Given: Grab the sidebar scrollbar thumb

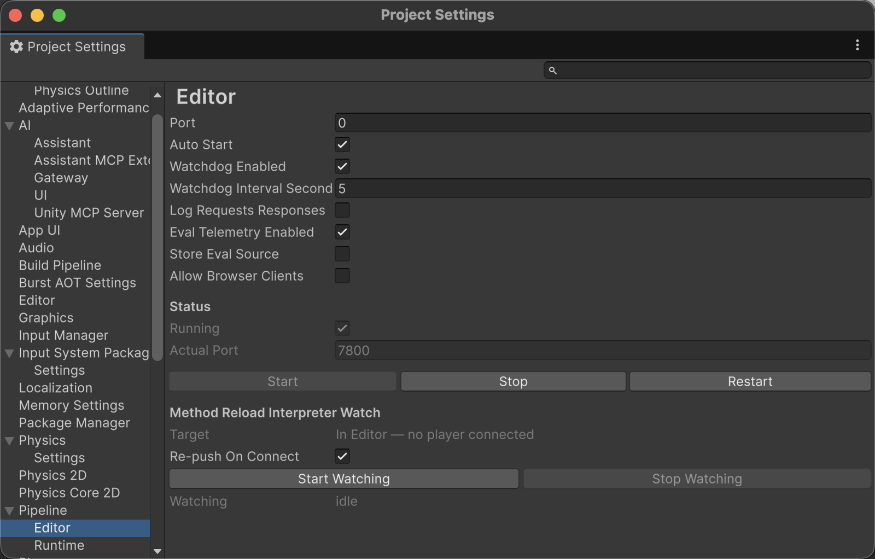Looking at the screenshot, I should [157, 237].
